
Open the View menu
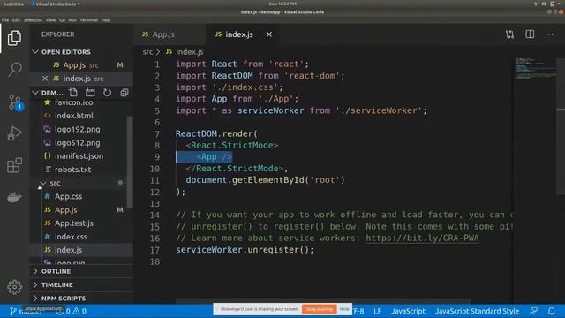51,19
